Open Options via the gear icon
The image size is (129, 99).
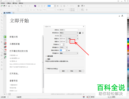78,6
